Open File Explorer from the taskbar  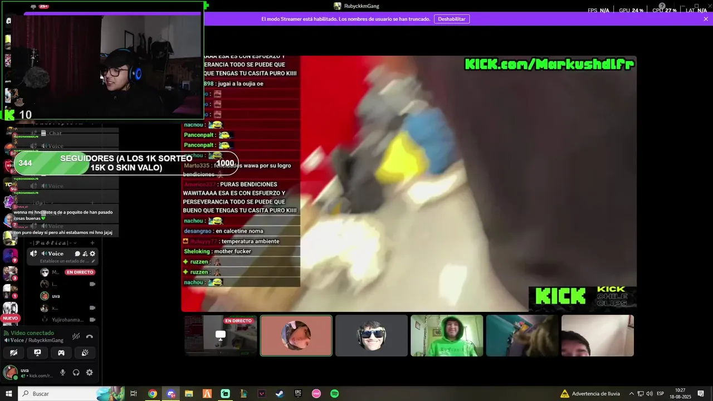[x=189, y=393]
